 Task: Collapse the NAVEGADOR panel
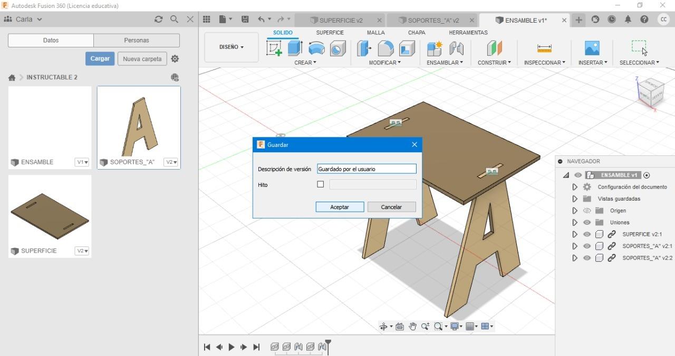click(561, 162)
